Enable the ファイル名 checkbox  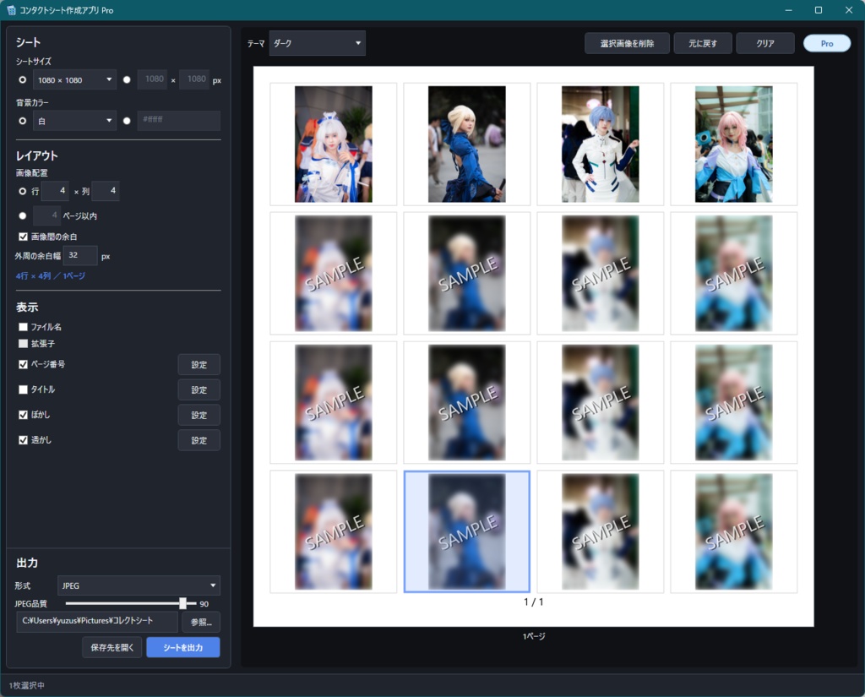pyautogui.click(x=23, y=327)
